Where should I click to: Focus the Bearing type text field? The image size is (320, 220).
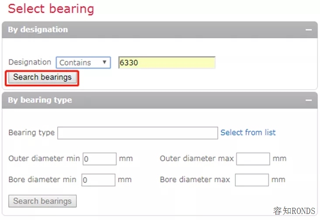pos(138,133)
